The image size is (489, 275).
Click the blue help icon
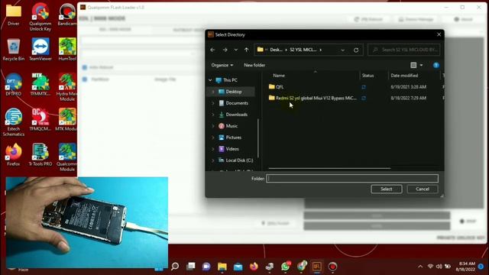tap(436, 65)
